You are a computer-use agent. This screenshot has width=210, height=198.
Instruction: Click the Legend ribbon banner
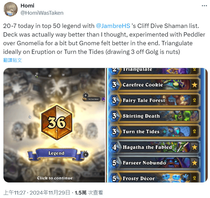[56, 154]
